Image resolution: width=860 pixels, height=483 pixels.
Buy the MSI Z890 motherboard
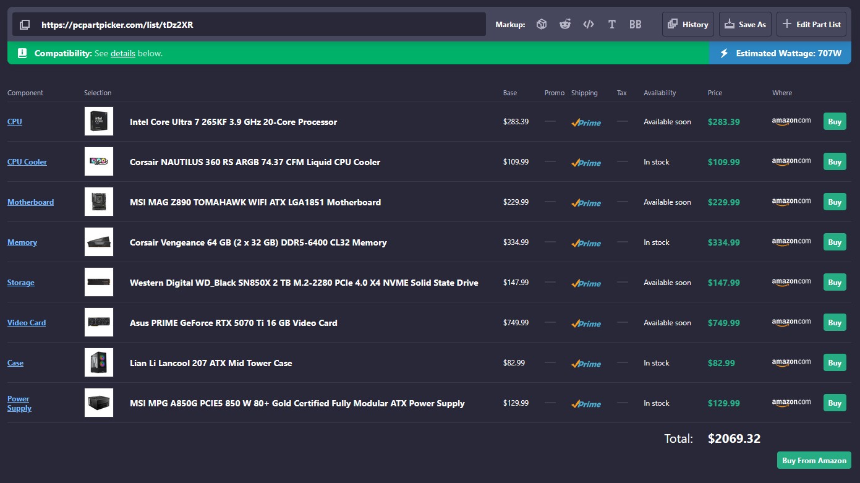click(835, 202)
